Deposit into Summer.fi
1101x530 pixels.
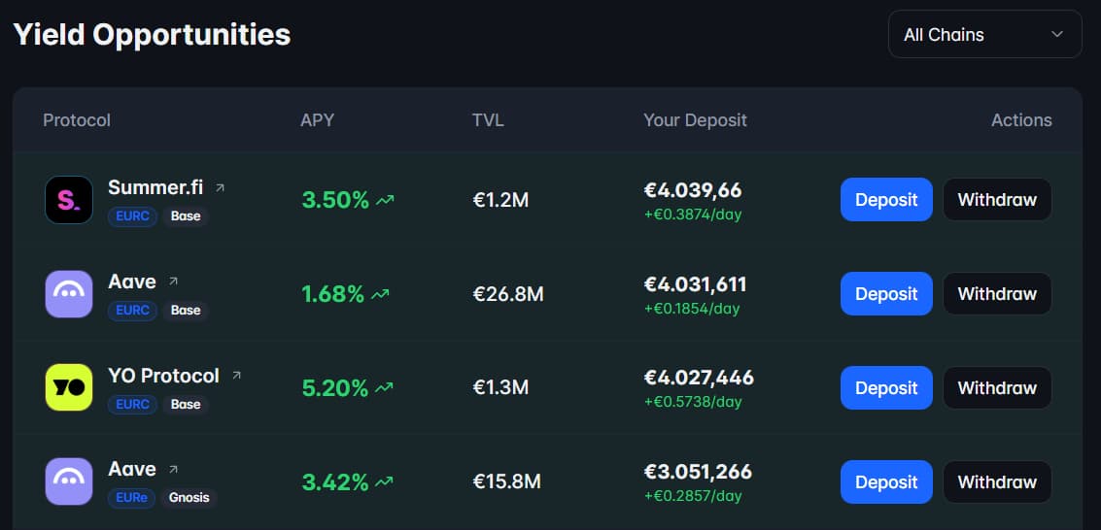pyautogui.click(x=885, y=199)
